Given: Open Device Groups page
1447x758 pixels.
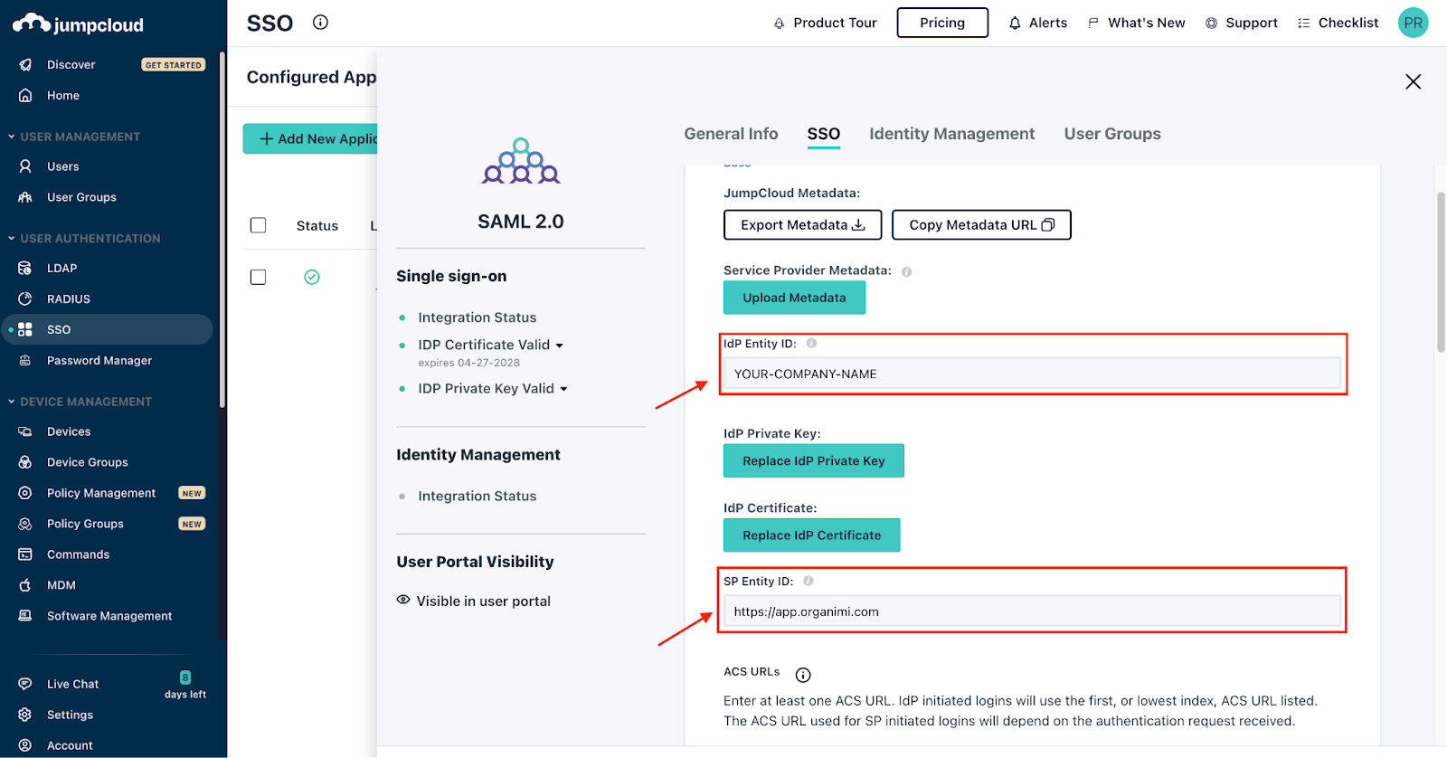Looking at the screenshot, I should coord(87,462).
